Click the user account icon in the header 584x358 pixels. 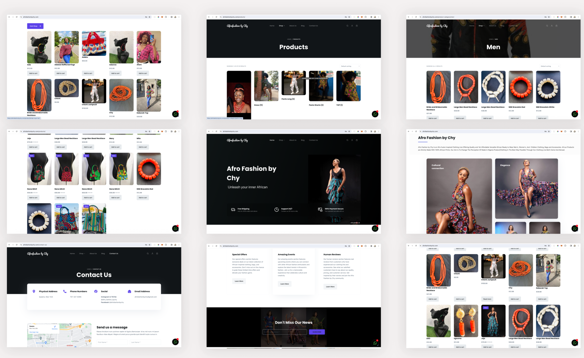coord(352,26)
